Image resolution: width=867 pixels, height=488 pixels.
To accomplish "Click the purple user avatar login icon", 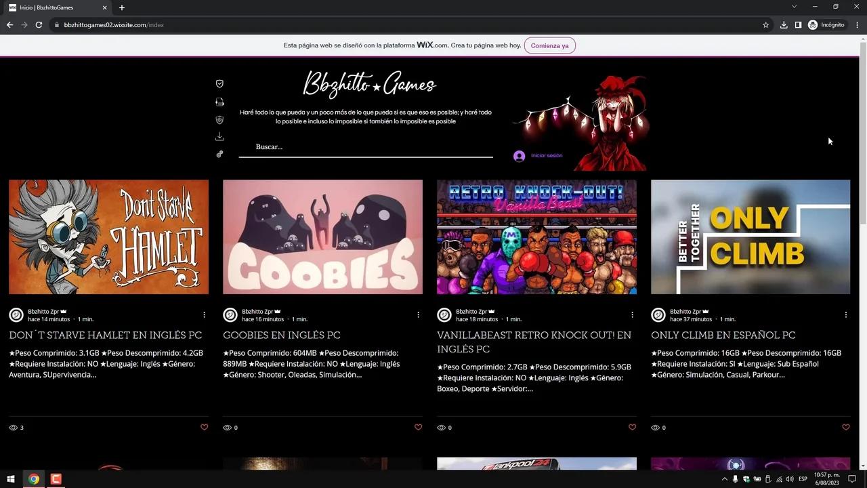I will pyautogui.click(x=519, y=156).
